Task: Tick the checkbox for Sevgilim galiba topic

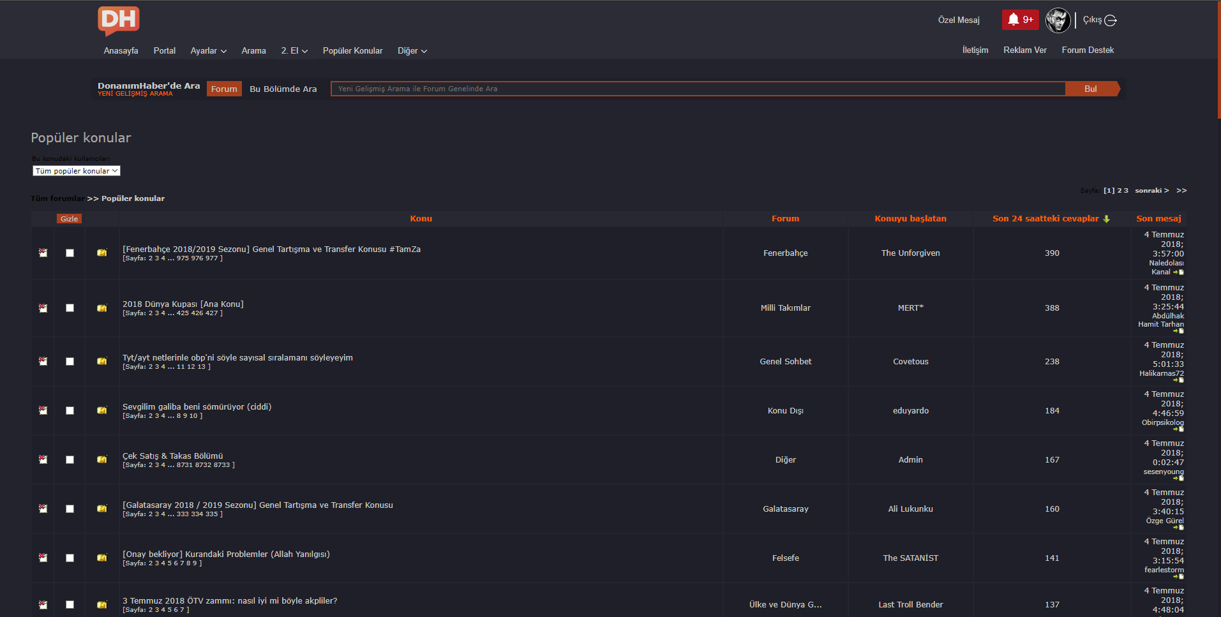Action: [70, 410]
